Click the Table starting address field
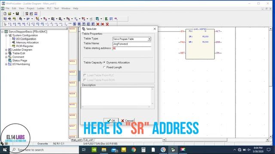Viewport: 275px width, 154px height. [132, 48]
